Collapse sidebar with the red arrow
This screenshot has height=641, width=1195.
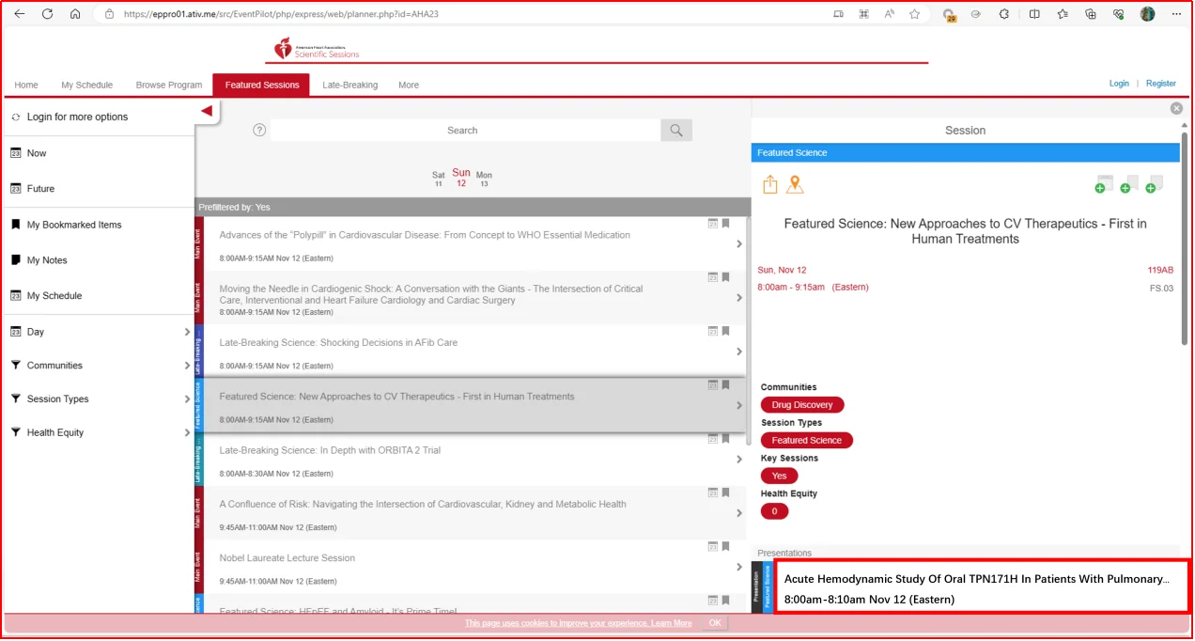(x=207, y=111)
